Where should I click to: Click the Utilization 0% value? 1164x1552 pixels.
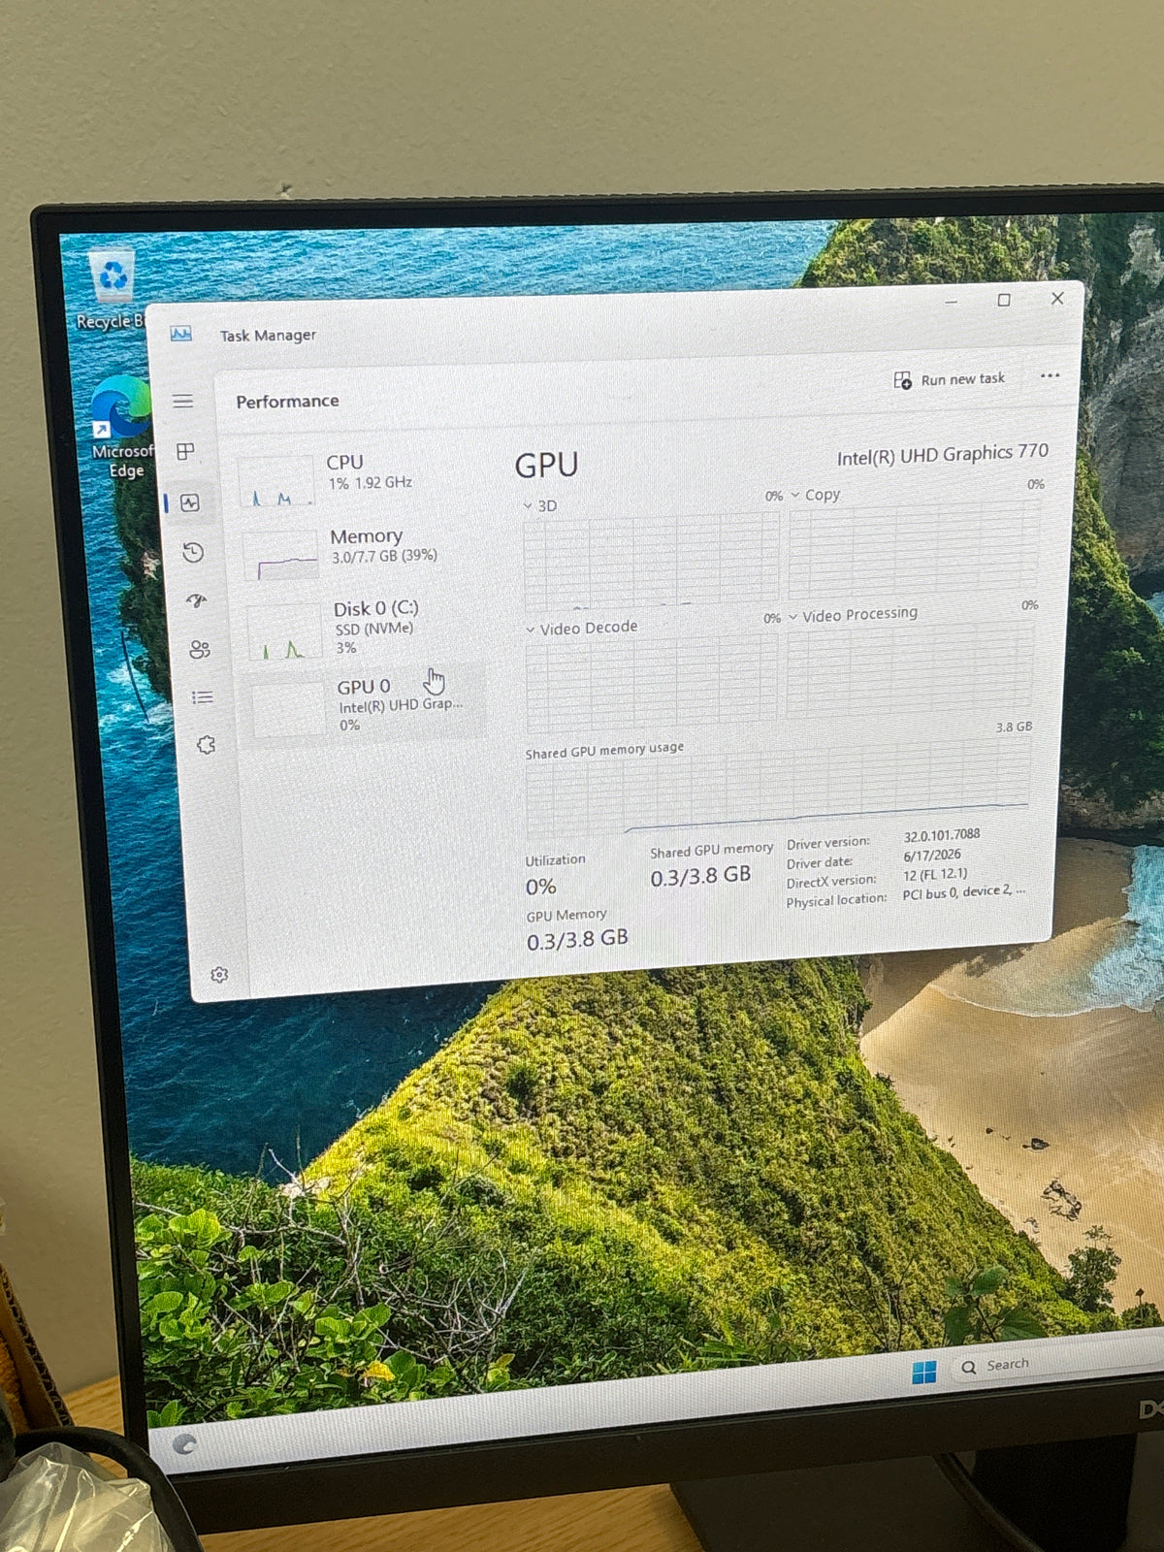tap(540, 887)
